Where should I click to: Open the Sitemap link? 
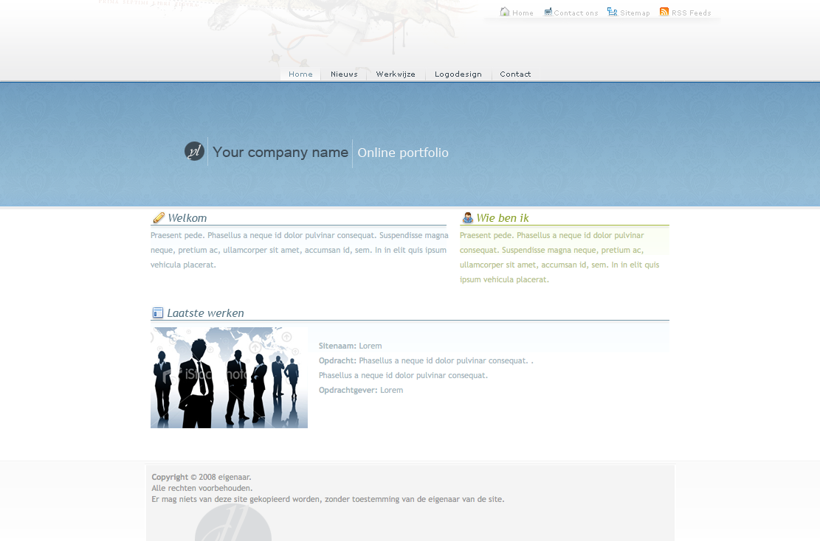coord(635,13)
